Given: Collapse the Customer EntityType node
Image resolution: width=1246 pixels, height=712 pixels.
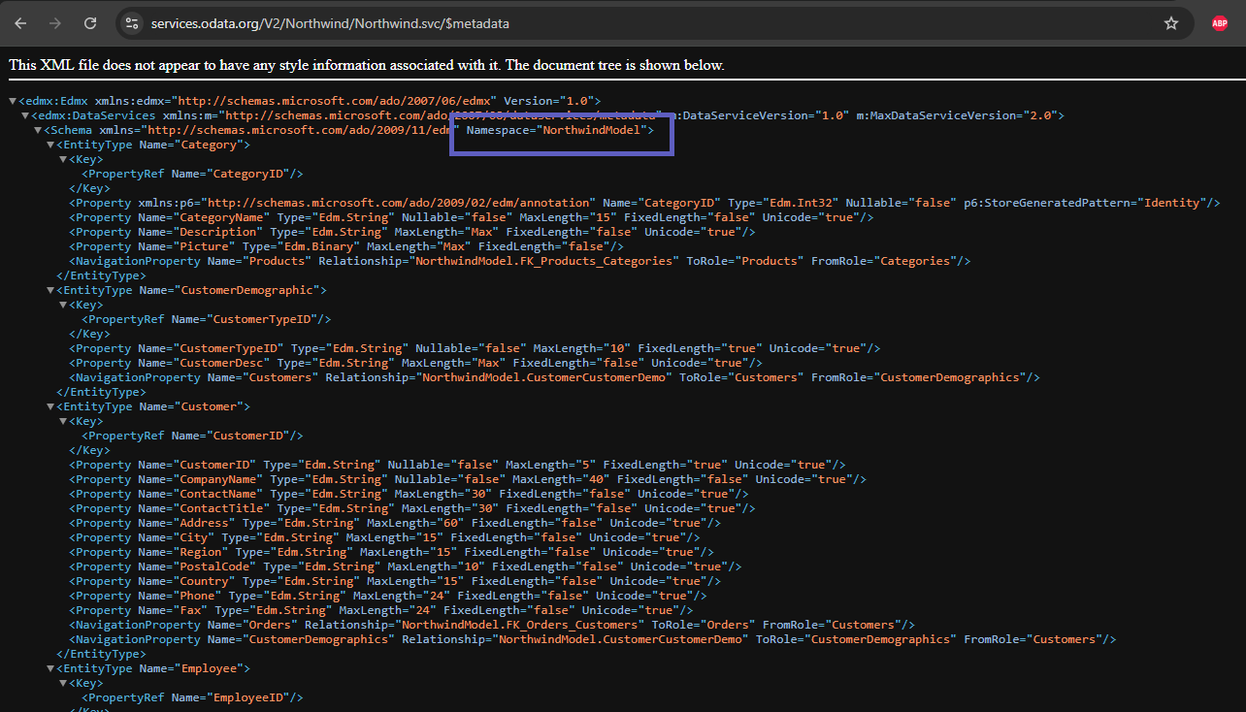Looking at the screenshot, I should point(51,407).
